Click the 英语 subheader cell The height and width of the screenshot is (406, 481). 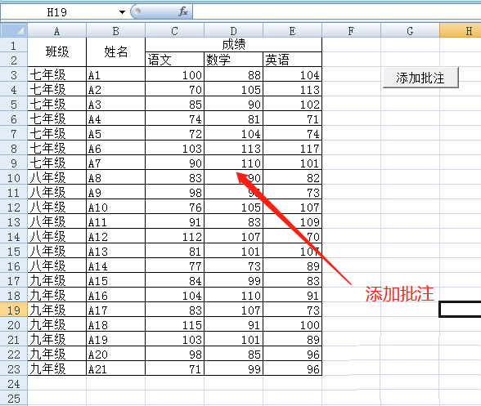click(292, 59)
